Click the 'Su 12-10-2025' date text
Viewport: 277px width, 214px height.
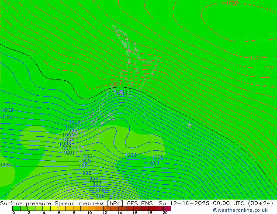tap(184, 204)
